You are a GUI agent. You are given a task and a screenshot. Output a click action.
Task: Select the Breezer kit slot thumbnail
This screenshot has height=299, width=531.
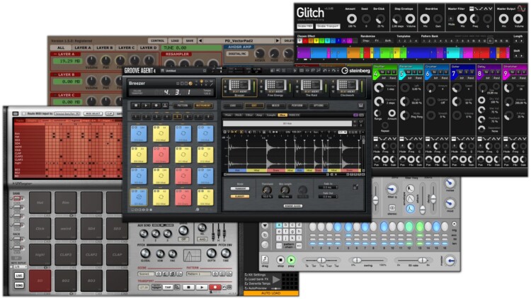pyautogui.click(x=239, y=86)
